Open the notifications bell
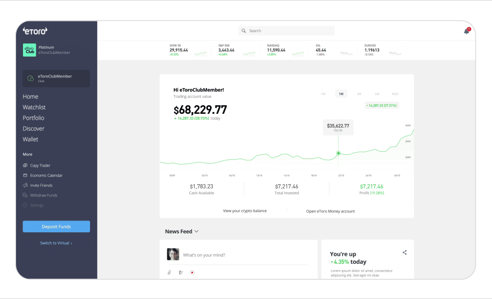This screenshot has width=492, height=299. 466,31
